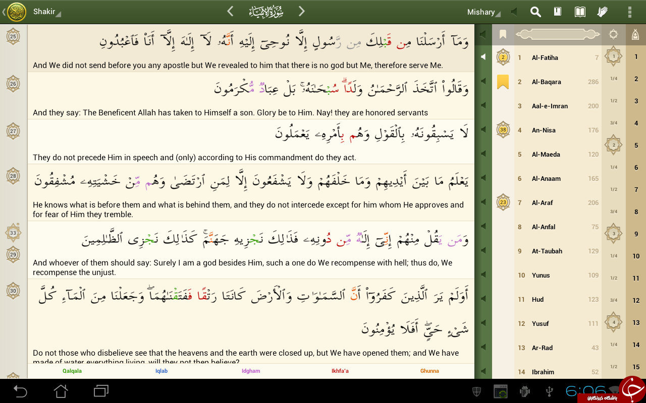This screenshot has height=403, width=646.
Task: Open the search magnifier icon
Action: pyautogui.click(x=535, y=12)
